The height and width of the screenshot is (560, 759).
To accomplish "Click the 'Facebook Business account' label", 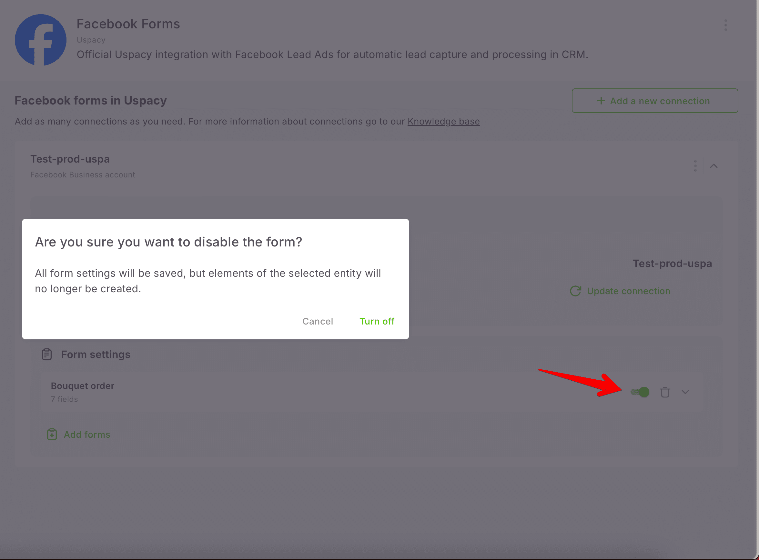I will (83, 175).
